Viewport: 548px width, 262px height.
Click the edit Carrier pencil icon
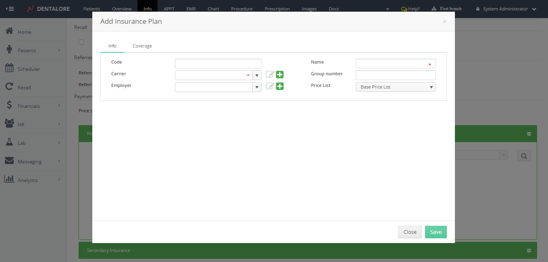tap(270, 74)
